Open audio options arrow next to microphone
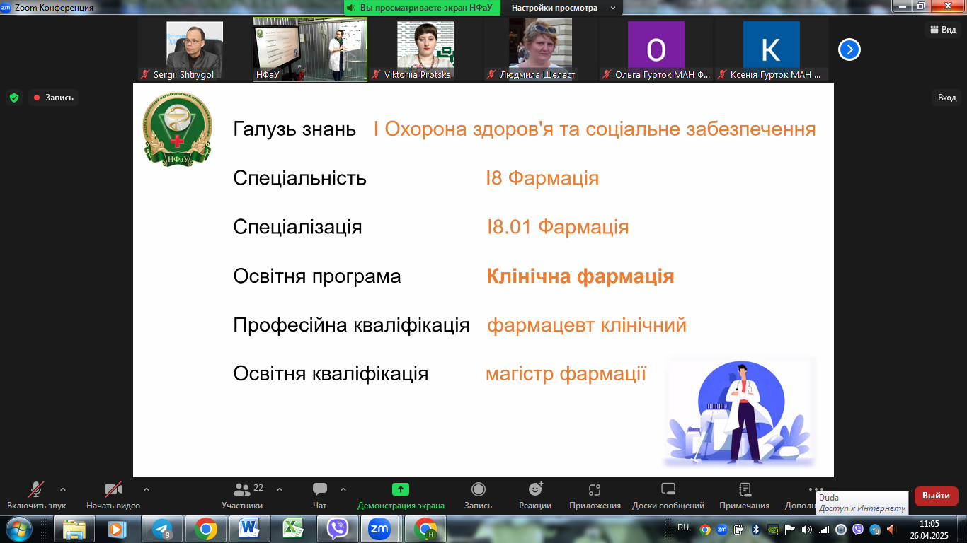The width and height of the screenshot is (967, 543). (x=63, y=489)
